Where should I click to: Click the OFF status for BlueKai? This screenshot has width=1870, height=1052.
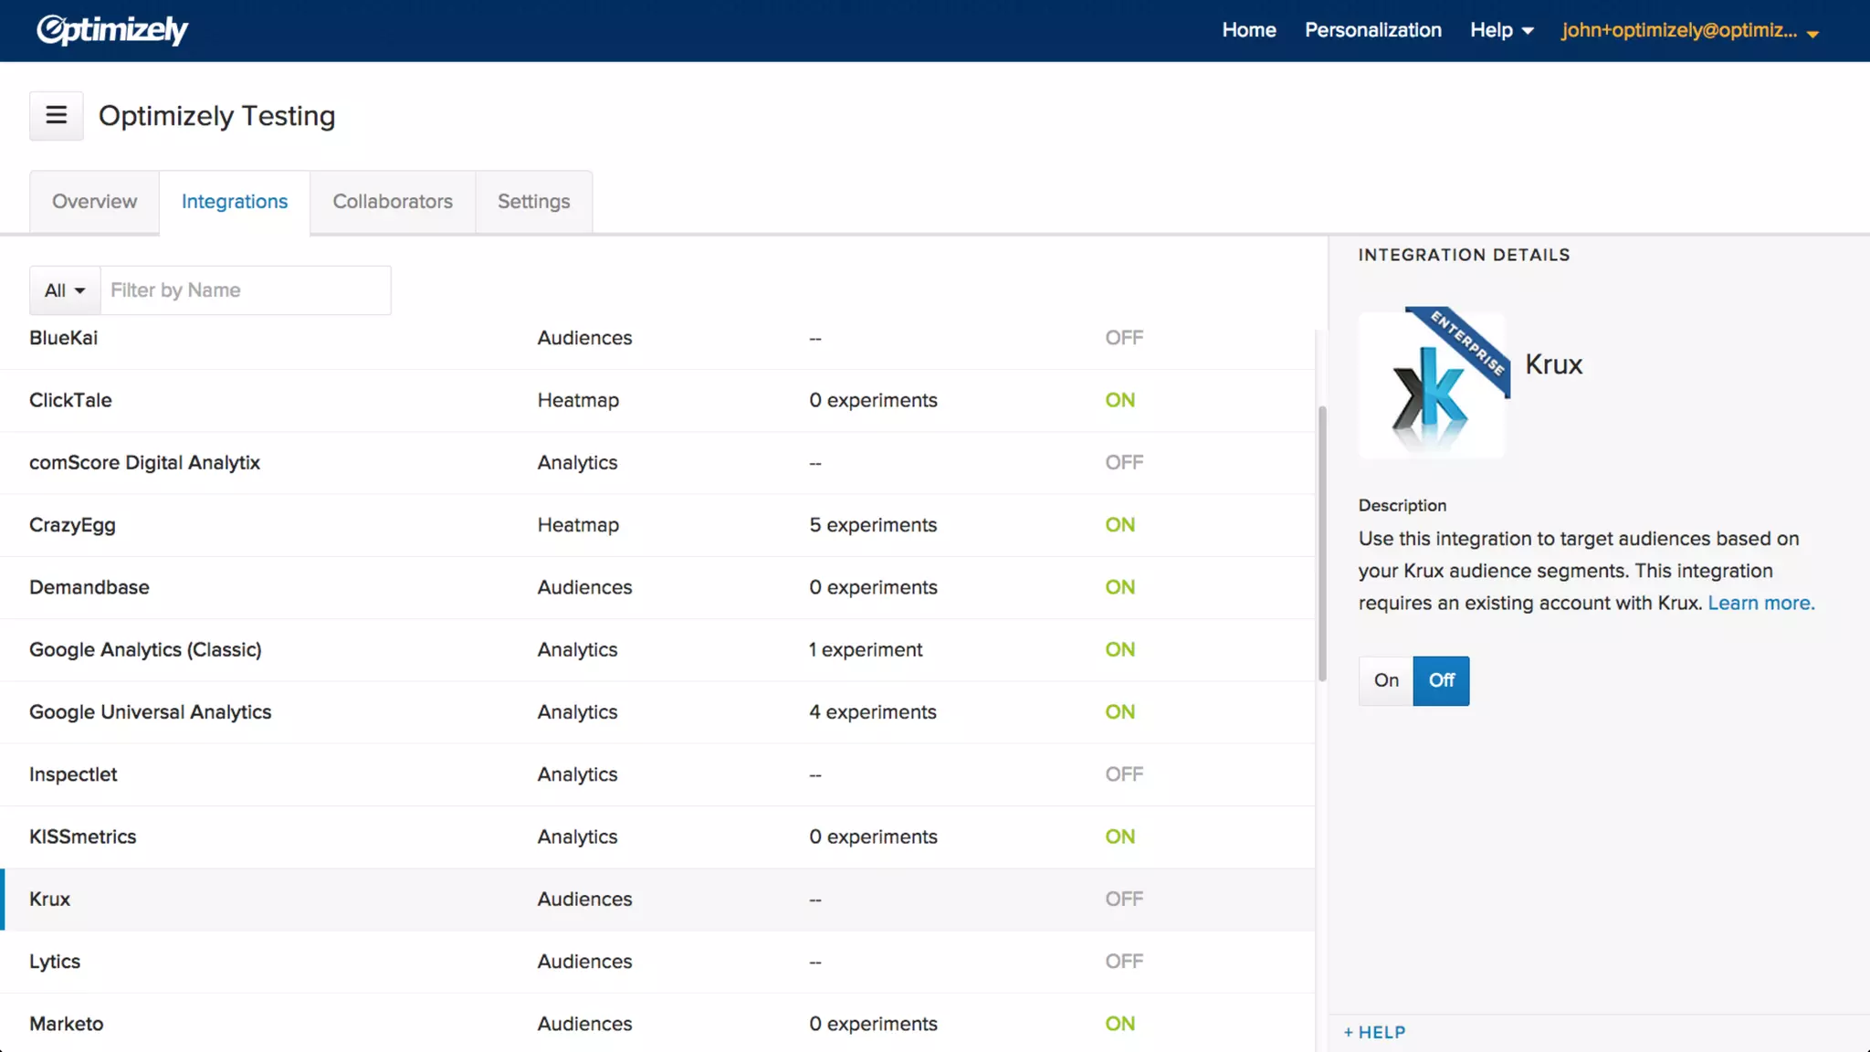pos(1124,338)
